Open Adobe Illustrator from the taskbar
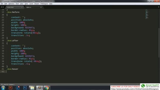The width and height of the screenshot is (160, 90). click(x=10, y=88)
